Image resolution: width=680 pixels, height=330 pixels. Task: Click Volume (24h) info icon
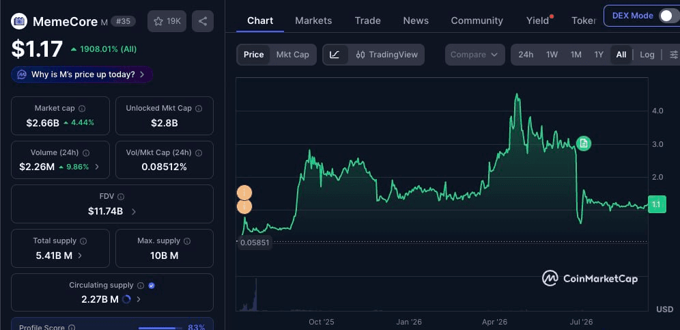86,153
